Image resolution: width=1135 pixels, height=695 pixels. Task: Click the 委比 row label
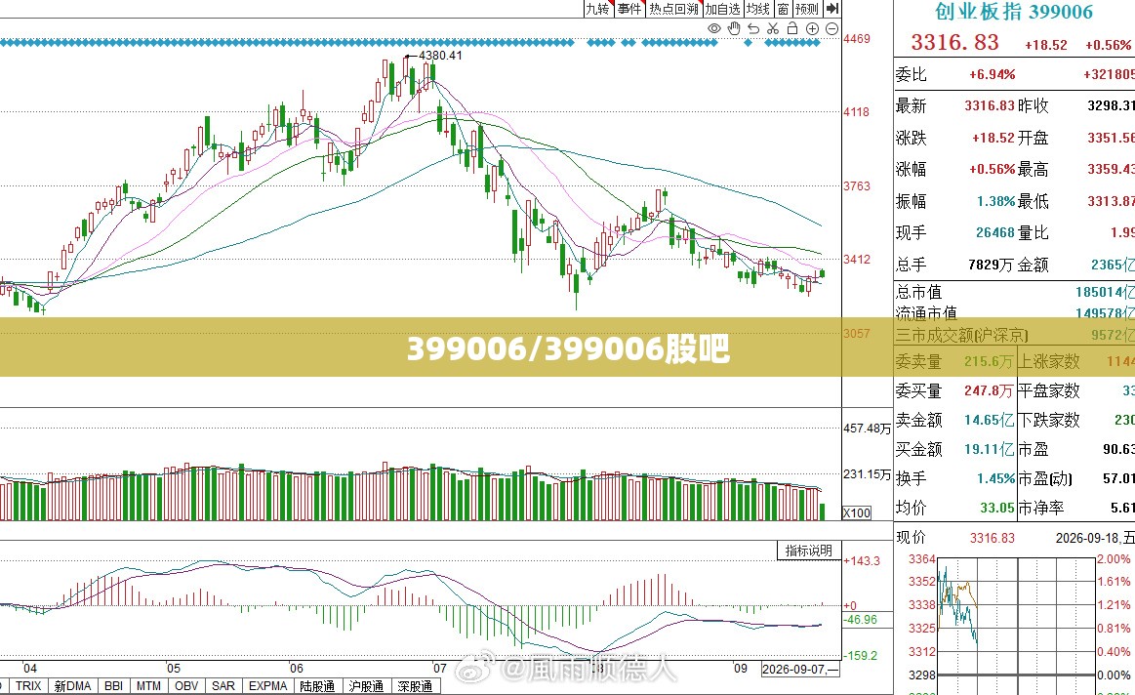[x=911, y=74]
